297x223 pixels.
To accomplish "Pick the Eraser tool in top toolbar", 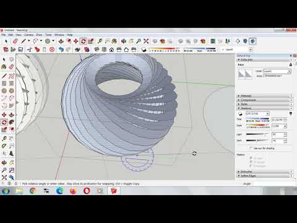I will [x=15, y=42].
